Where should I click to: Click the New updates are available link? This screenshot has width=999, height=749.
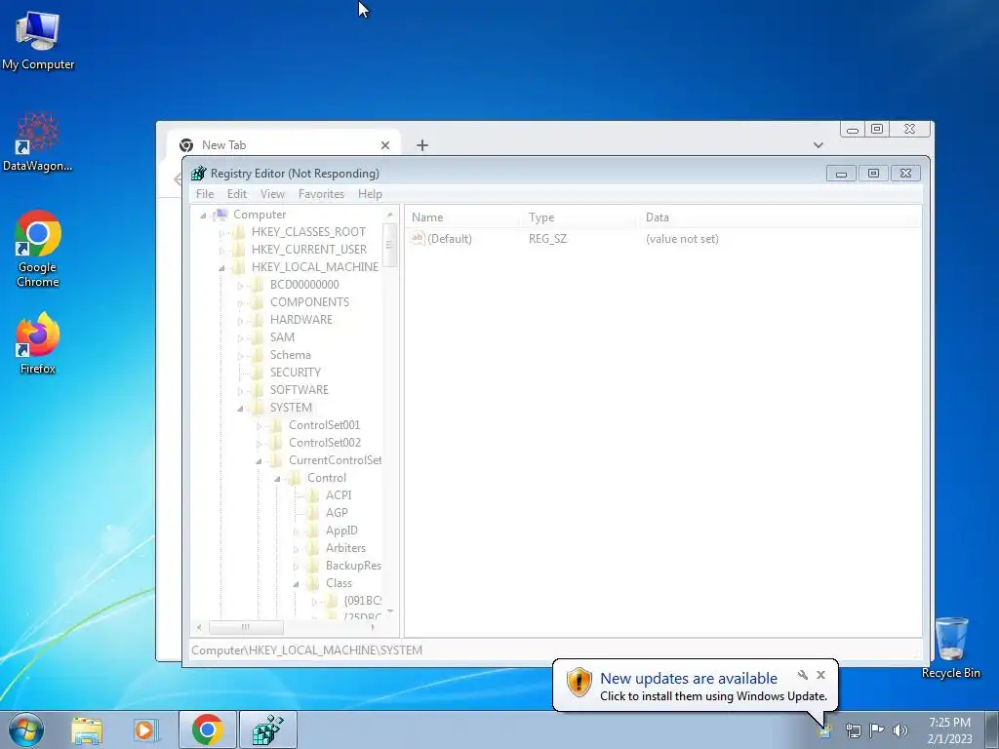689,679
